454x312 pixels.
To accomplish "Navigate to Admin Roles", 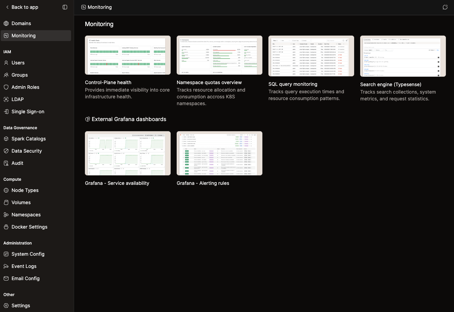I will [x=36, y=87].
